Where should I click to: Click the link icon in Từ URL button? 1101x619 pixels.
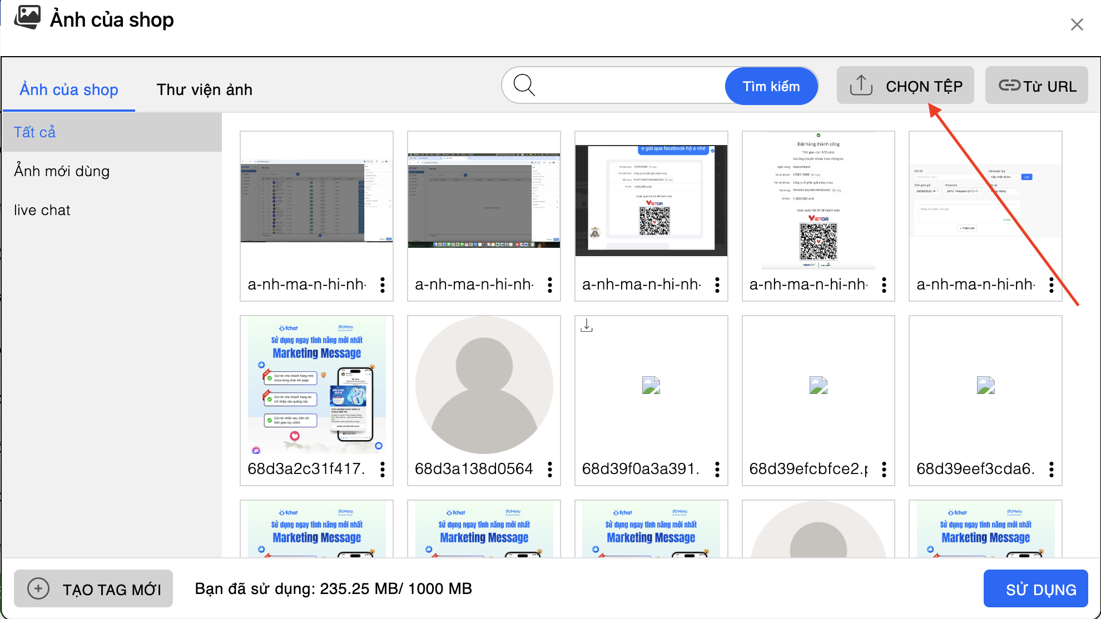click(x=1009, y=86)
